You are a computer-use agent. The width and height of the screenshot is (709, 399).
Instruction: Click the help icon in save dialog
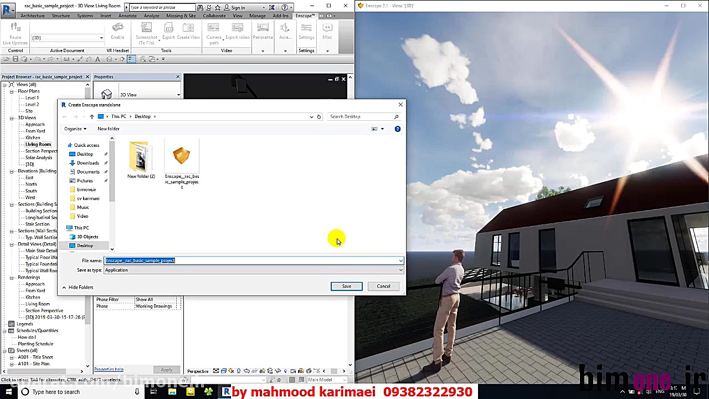coord(397,129)
